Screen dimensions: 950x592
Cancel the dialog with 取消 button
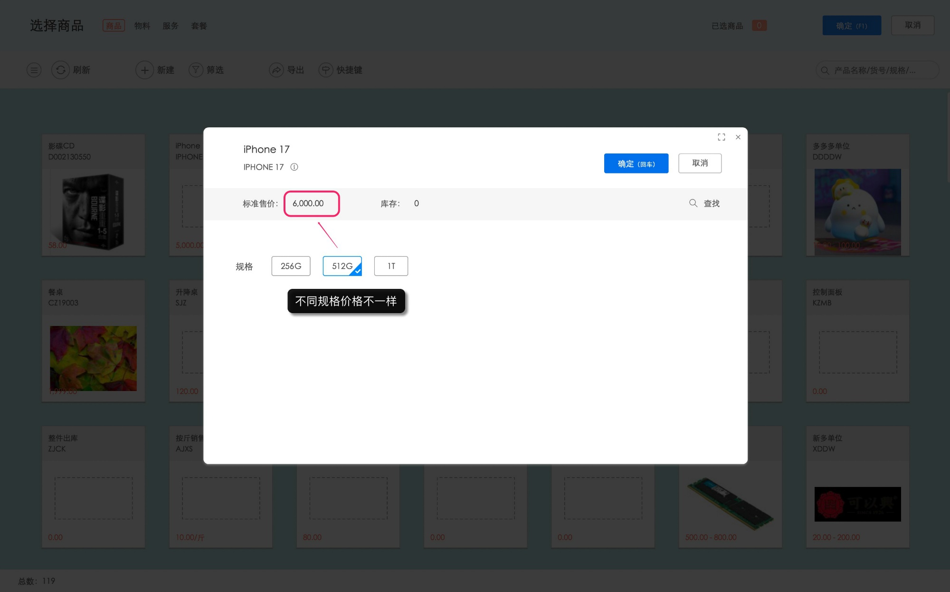click(x=700, y=163)
